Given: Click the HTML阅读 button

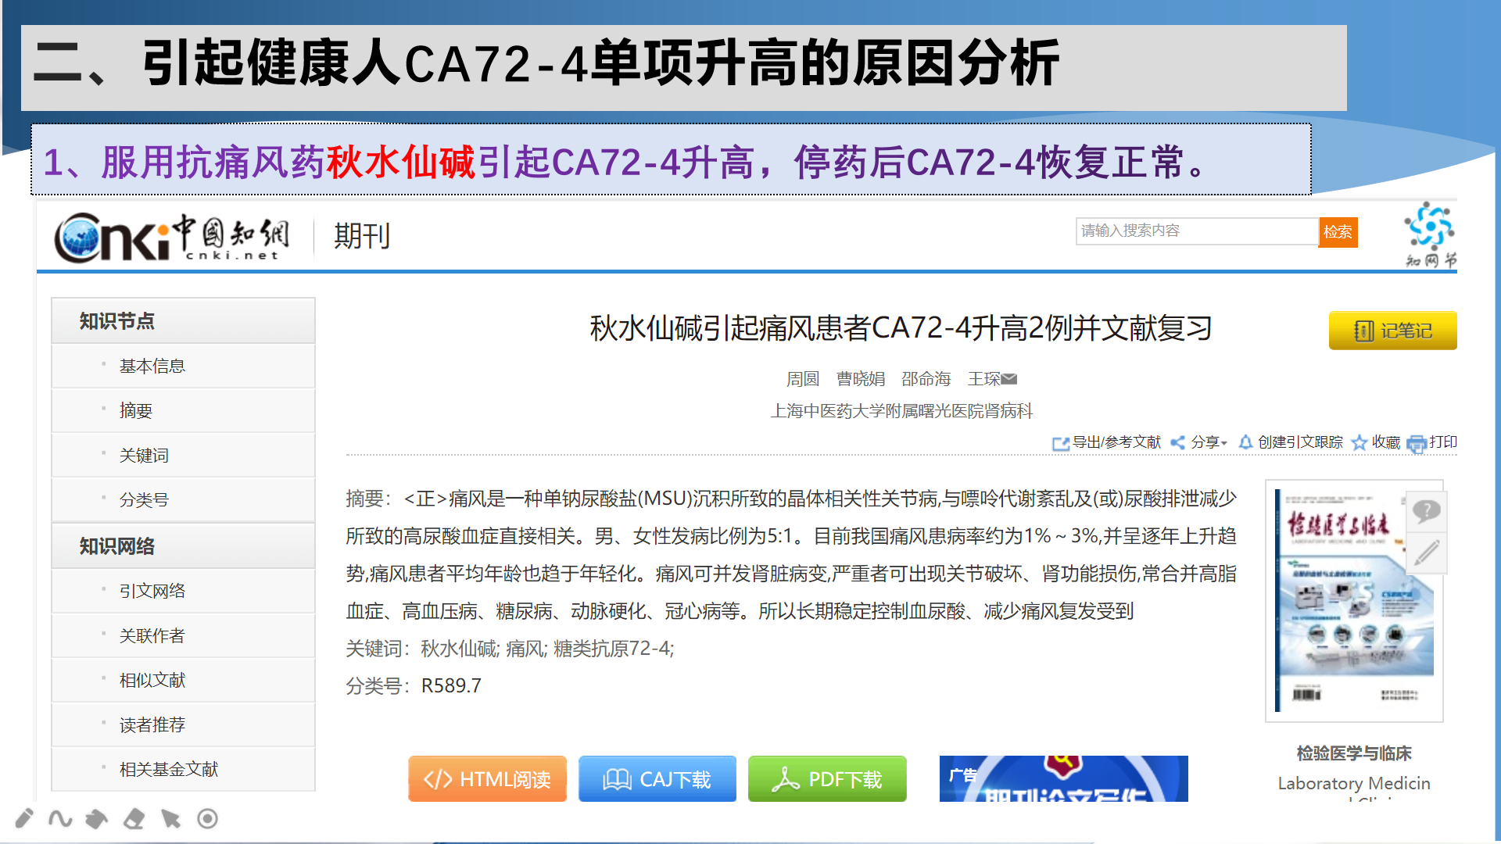Looking at the screenshot, I should pyautogui.click(x=486, y=778).
